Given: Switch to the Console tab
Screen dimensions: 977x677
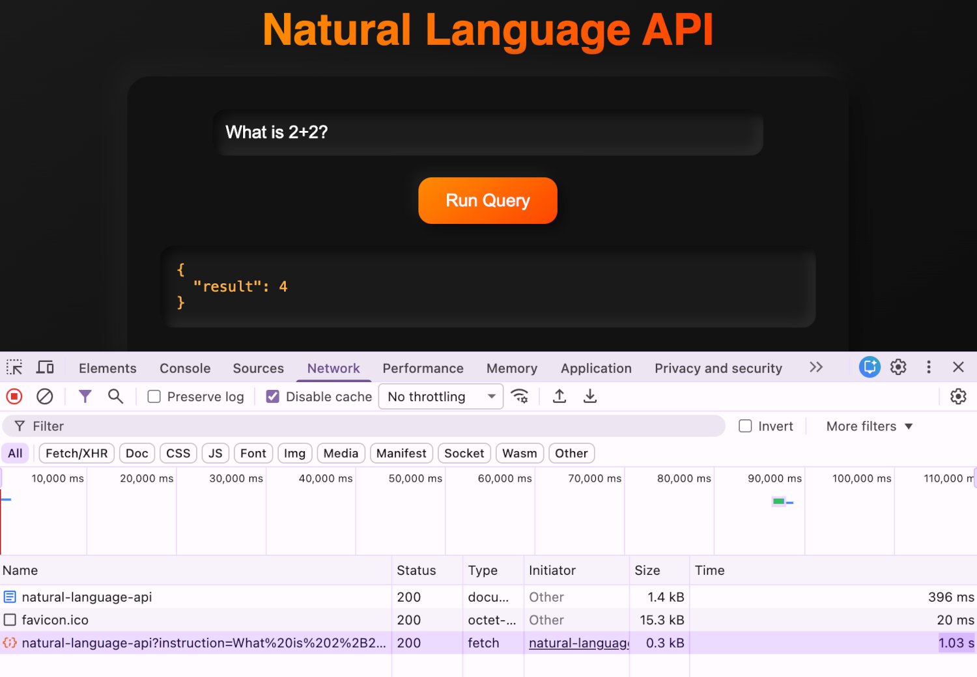Looking at the screenshot, I should [x=184, y=368].
